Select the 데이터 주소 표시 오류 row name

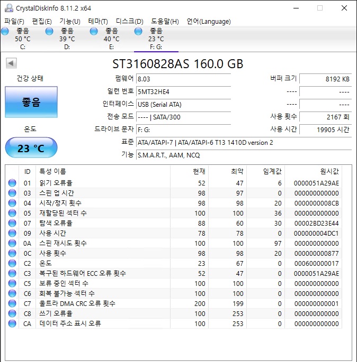click(70, 323)
